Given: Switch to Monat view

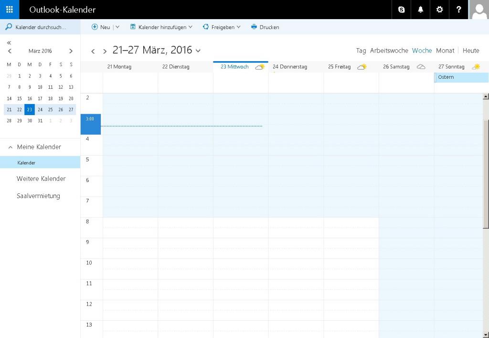Looking at the screenshot, I should [x=445, y=51].
